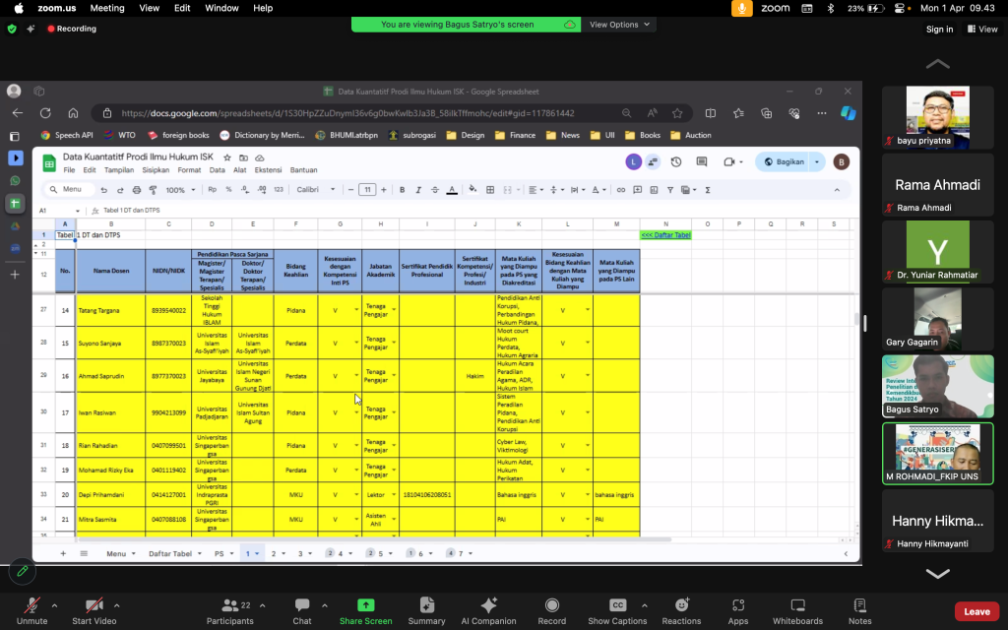Click the print icon in Sheets toolbar

136,190
